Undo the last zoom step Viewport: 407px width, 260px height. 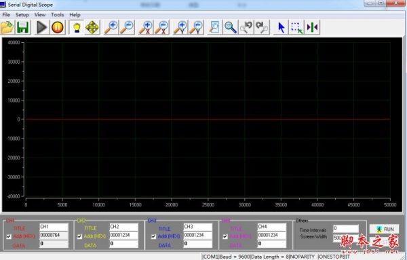pyautogui.click(x=246, y=27)
